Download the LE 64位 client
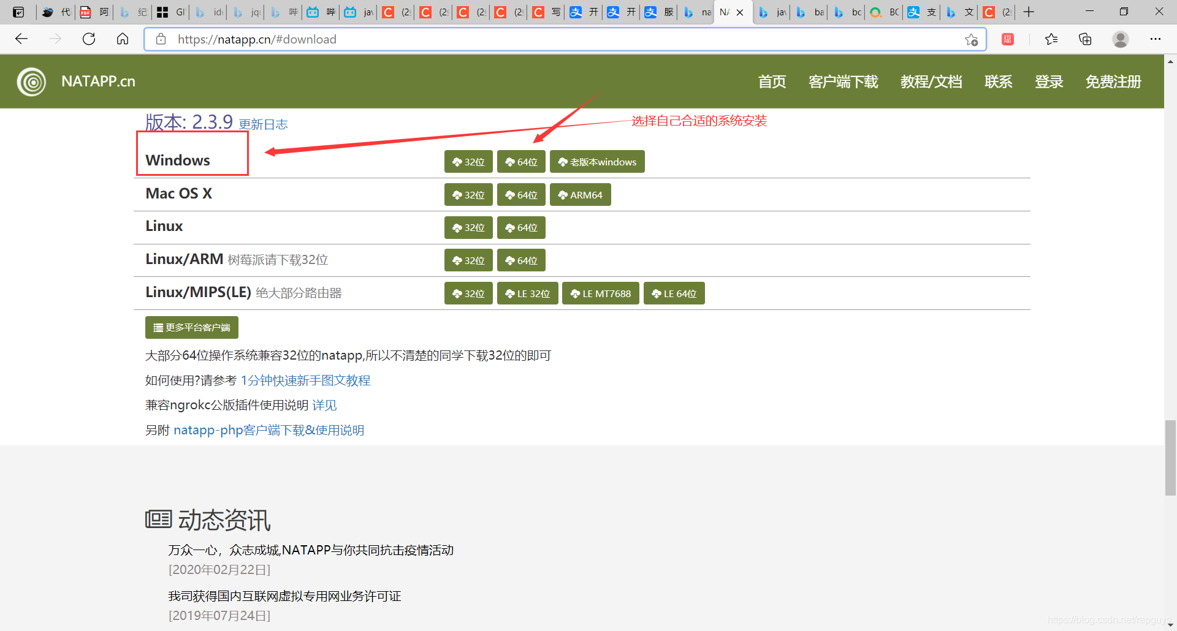1177x631 pixels. pos(674,293)
